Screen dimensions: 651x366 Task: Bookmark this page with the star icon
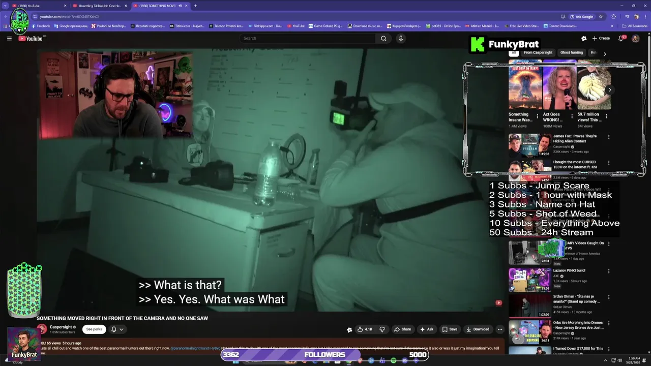[601, 16]
